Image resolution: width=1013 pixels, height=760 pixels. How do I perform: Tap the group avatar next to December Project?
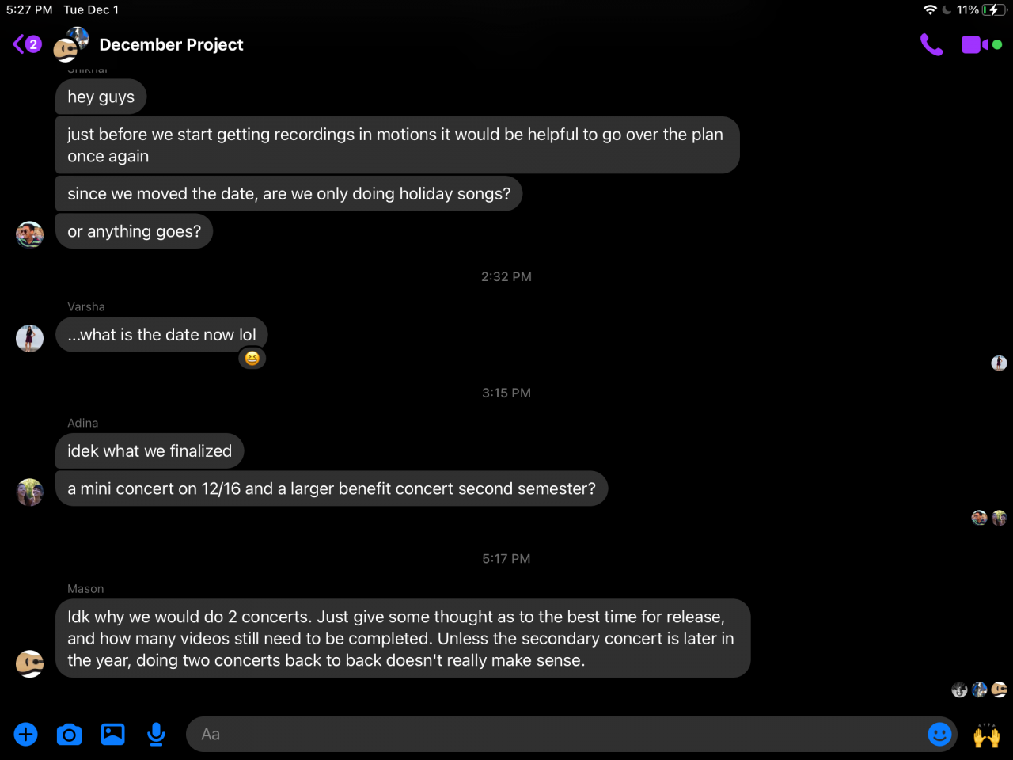(70, 44)
